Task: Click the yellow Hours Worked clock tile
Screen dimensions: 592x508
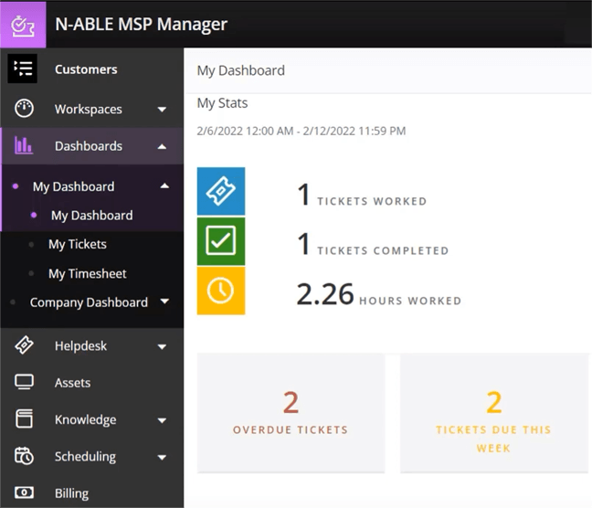Action: (221, 291)
